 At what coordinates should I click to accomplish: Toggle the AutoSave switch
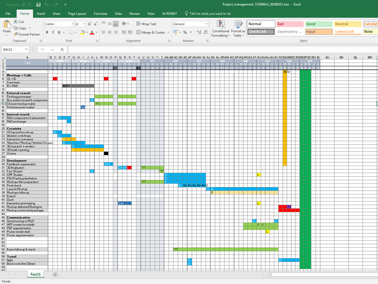27,5
